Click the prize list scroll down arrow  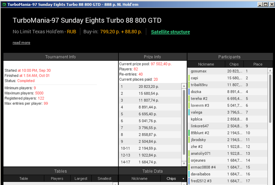click(184, 163)
